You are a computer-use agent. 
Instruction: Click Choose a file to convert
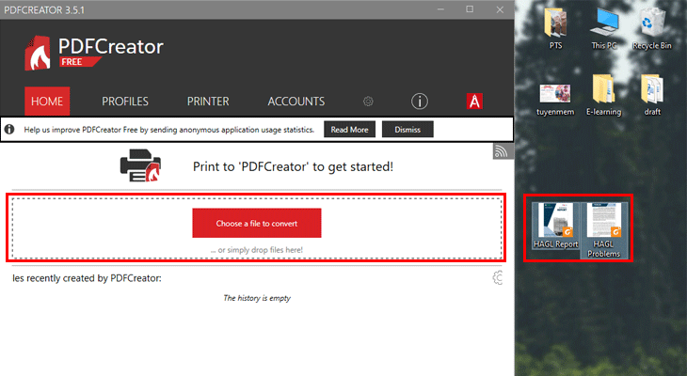pyautogui.click(x=257, y=223)
